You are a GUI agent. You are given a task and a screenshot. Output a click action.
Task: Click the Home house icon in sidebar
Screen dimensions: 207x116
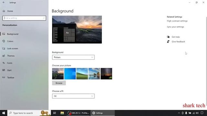[4, 11]
